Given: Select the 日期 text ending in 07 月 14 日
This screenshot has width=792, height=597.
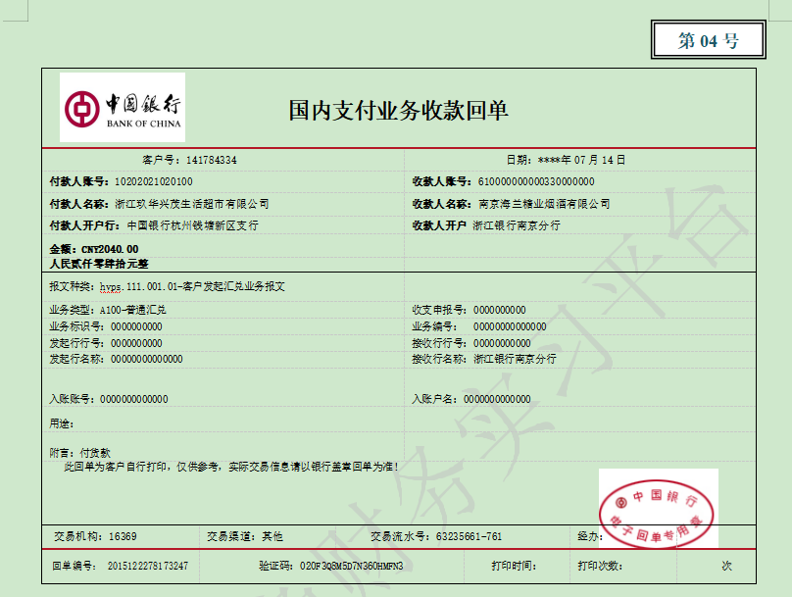Looking at the screenshot, I should [566, 160].
